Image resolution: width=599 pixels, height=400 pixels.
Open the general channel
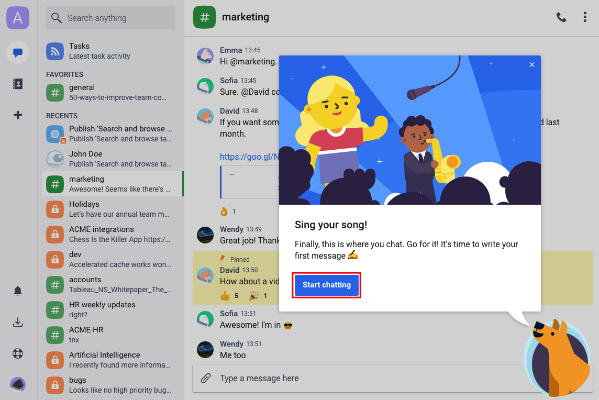coord(113,93)
